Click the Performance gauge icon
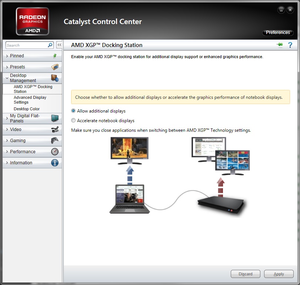This screenshot has height=285, width=300. point(55,152)
